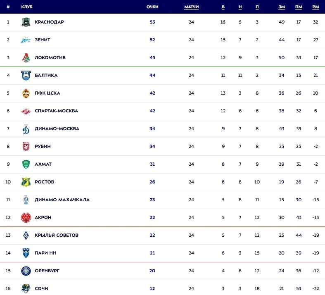Screen dimensions: 325x295
Task: Sort by РМ goal difference header
Action: pyautogui.click(x=316, y=7)
